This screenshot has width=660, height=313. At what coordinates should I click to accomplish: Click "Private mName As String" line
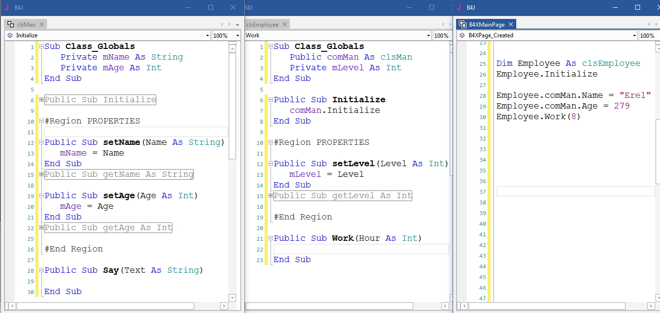click(122, 57)
